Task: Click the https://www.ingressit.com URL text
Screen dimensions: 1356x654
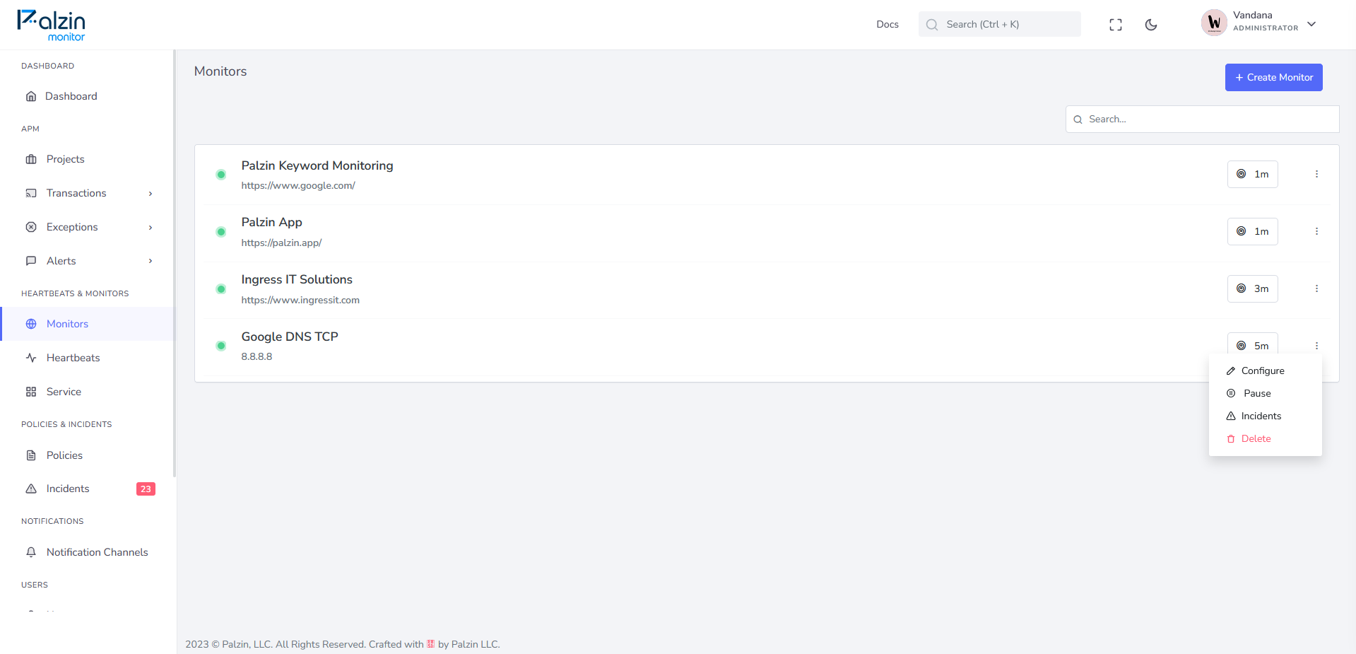Action: pyautogui.click(x=300, y=300)
